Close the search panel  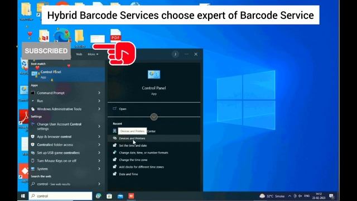coord(196,54)
